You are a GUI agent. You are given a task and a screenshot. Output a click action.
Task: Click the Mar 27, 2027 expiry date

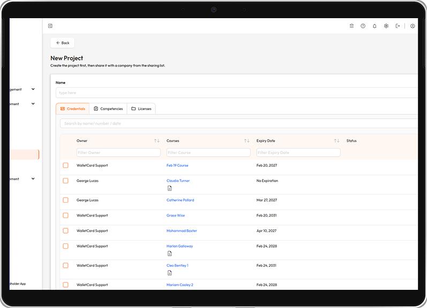267,200
